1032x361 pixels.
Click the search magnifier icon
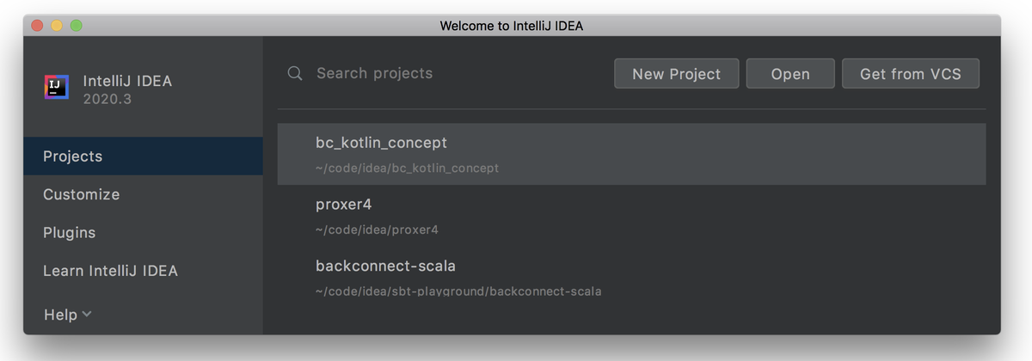[x=295, y=74]
